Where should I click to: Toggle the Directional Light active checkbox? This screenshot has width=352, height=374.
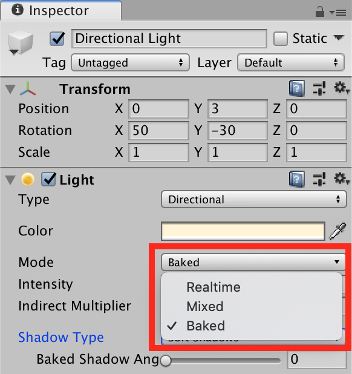57,39
